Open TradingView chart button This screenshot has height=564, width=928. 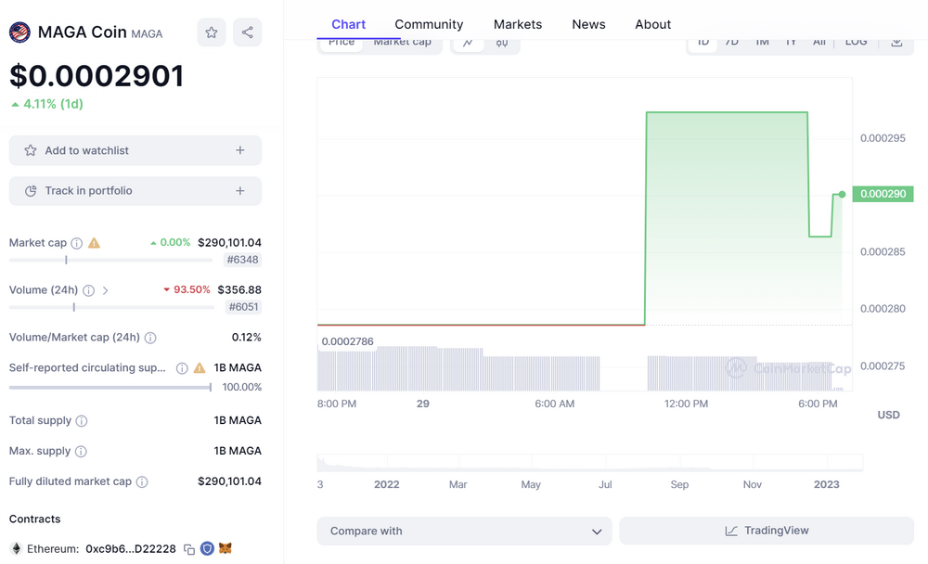pos(767,531)
